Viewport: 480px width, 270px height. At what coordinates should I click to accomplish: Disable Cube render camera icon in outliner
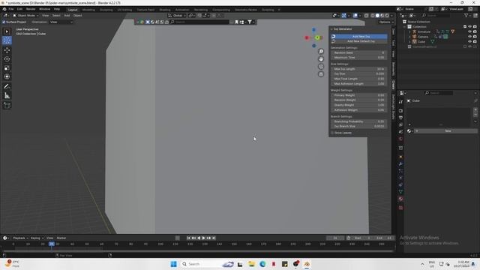475,42
